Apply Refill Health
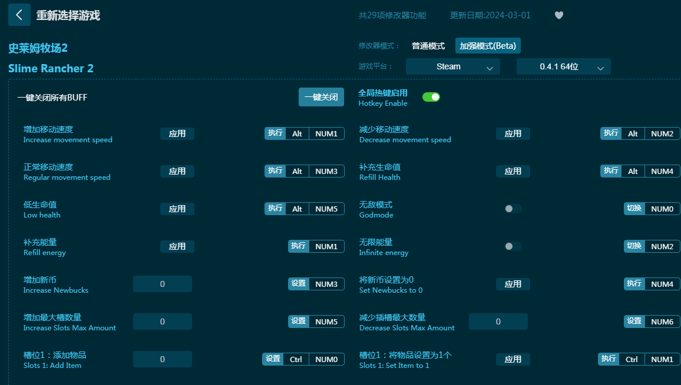Viewport: 681px width, 385px height. (513, 171)
